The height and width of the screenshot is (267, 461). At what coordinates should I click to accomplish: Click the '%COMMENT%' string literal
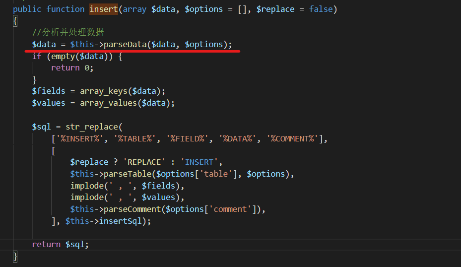click(292, 138)
